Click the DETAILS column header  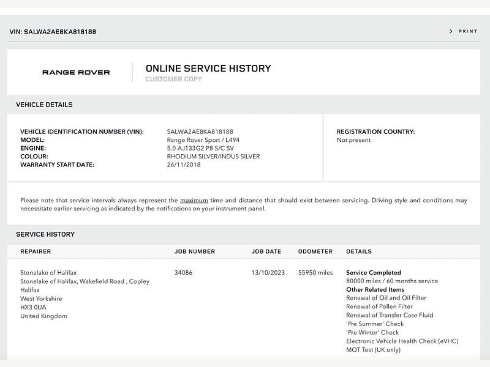tap(359, 251)
